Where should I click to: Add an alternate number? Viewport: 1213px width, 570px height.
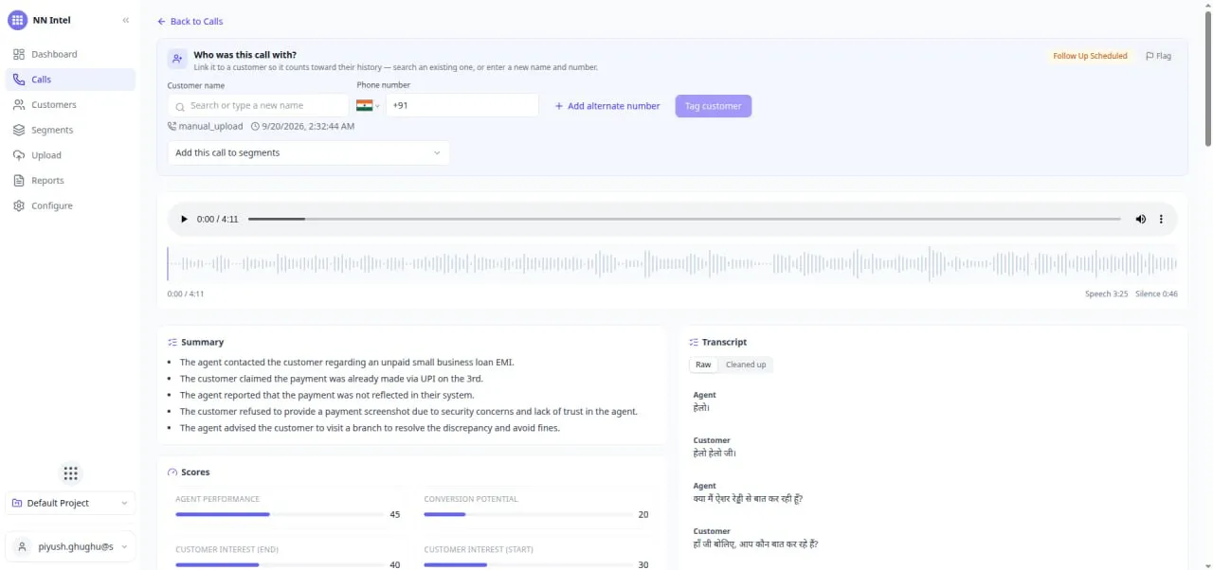pyautogui.click(x=607, y=106)
